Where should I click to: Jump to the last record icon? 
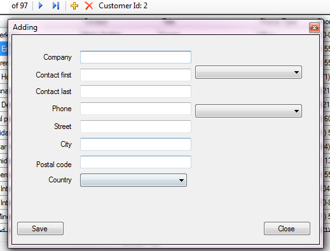point(56,6)
